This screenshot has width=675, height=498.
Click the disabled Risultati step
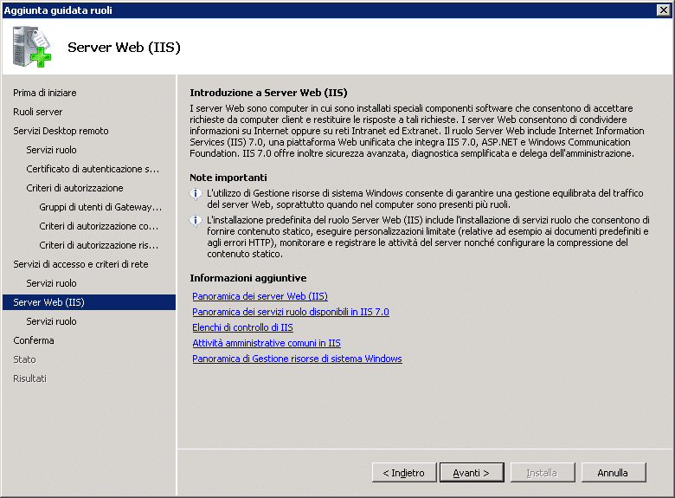(x=29, y=378)
